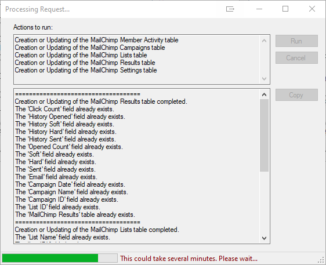Click the window resize grip icon

(x=321, y=260)
